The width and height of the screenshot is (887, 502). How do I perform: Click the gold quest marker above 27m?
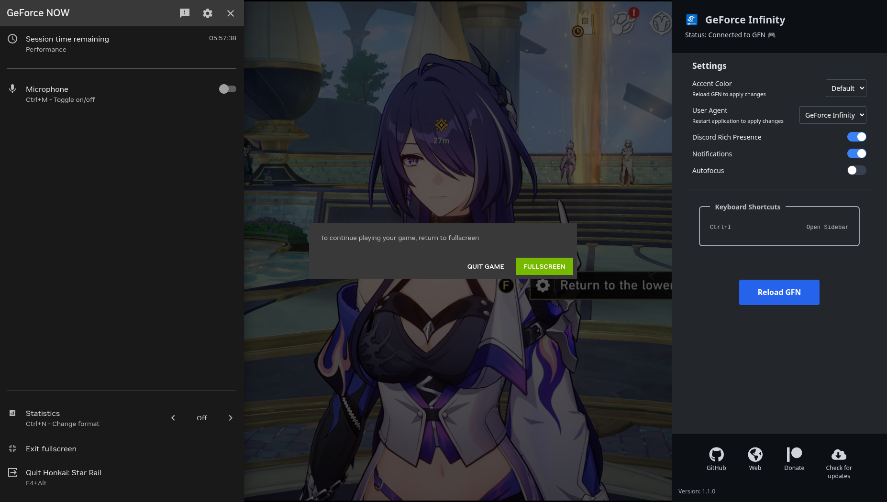coord(441,125)
